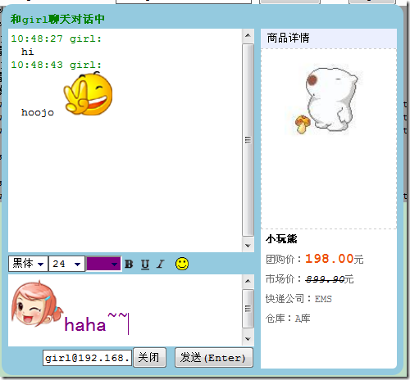Open the 黑体 font family dropdown
410x380 pixels.
[28, 264]
